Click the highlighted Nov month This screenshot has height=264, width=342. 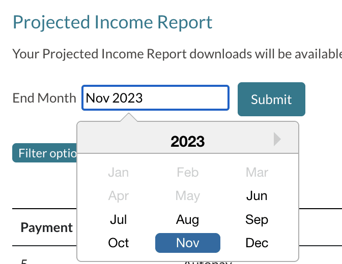(x=187, y=243)
